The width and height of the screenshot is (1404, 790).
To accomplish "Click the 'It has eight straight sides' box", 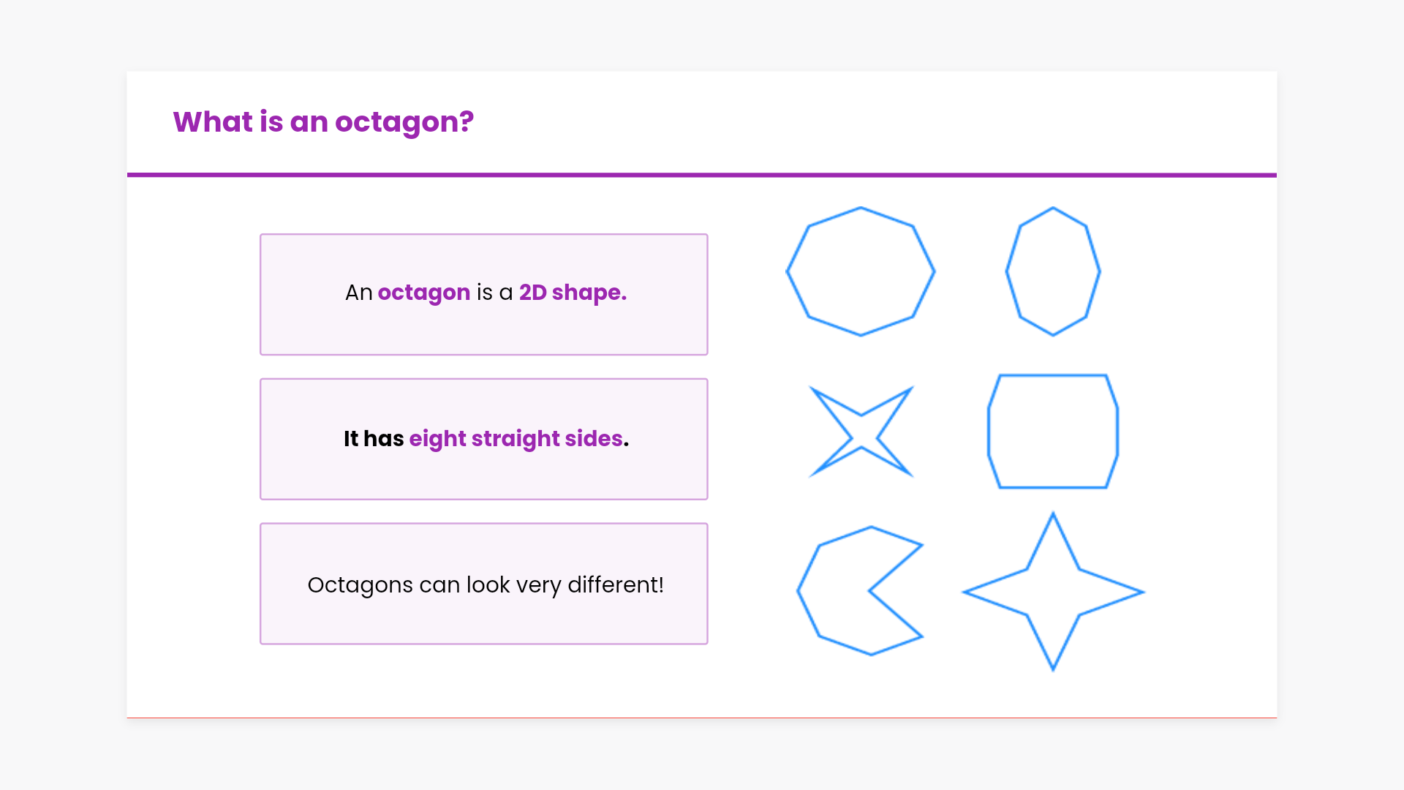I will point(484,475).
